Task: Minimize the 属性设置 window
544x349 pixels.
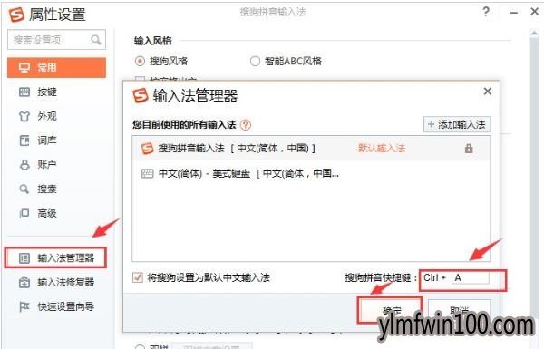Action: (x=513, y=13)
